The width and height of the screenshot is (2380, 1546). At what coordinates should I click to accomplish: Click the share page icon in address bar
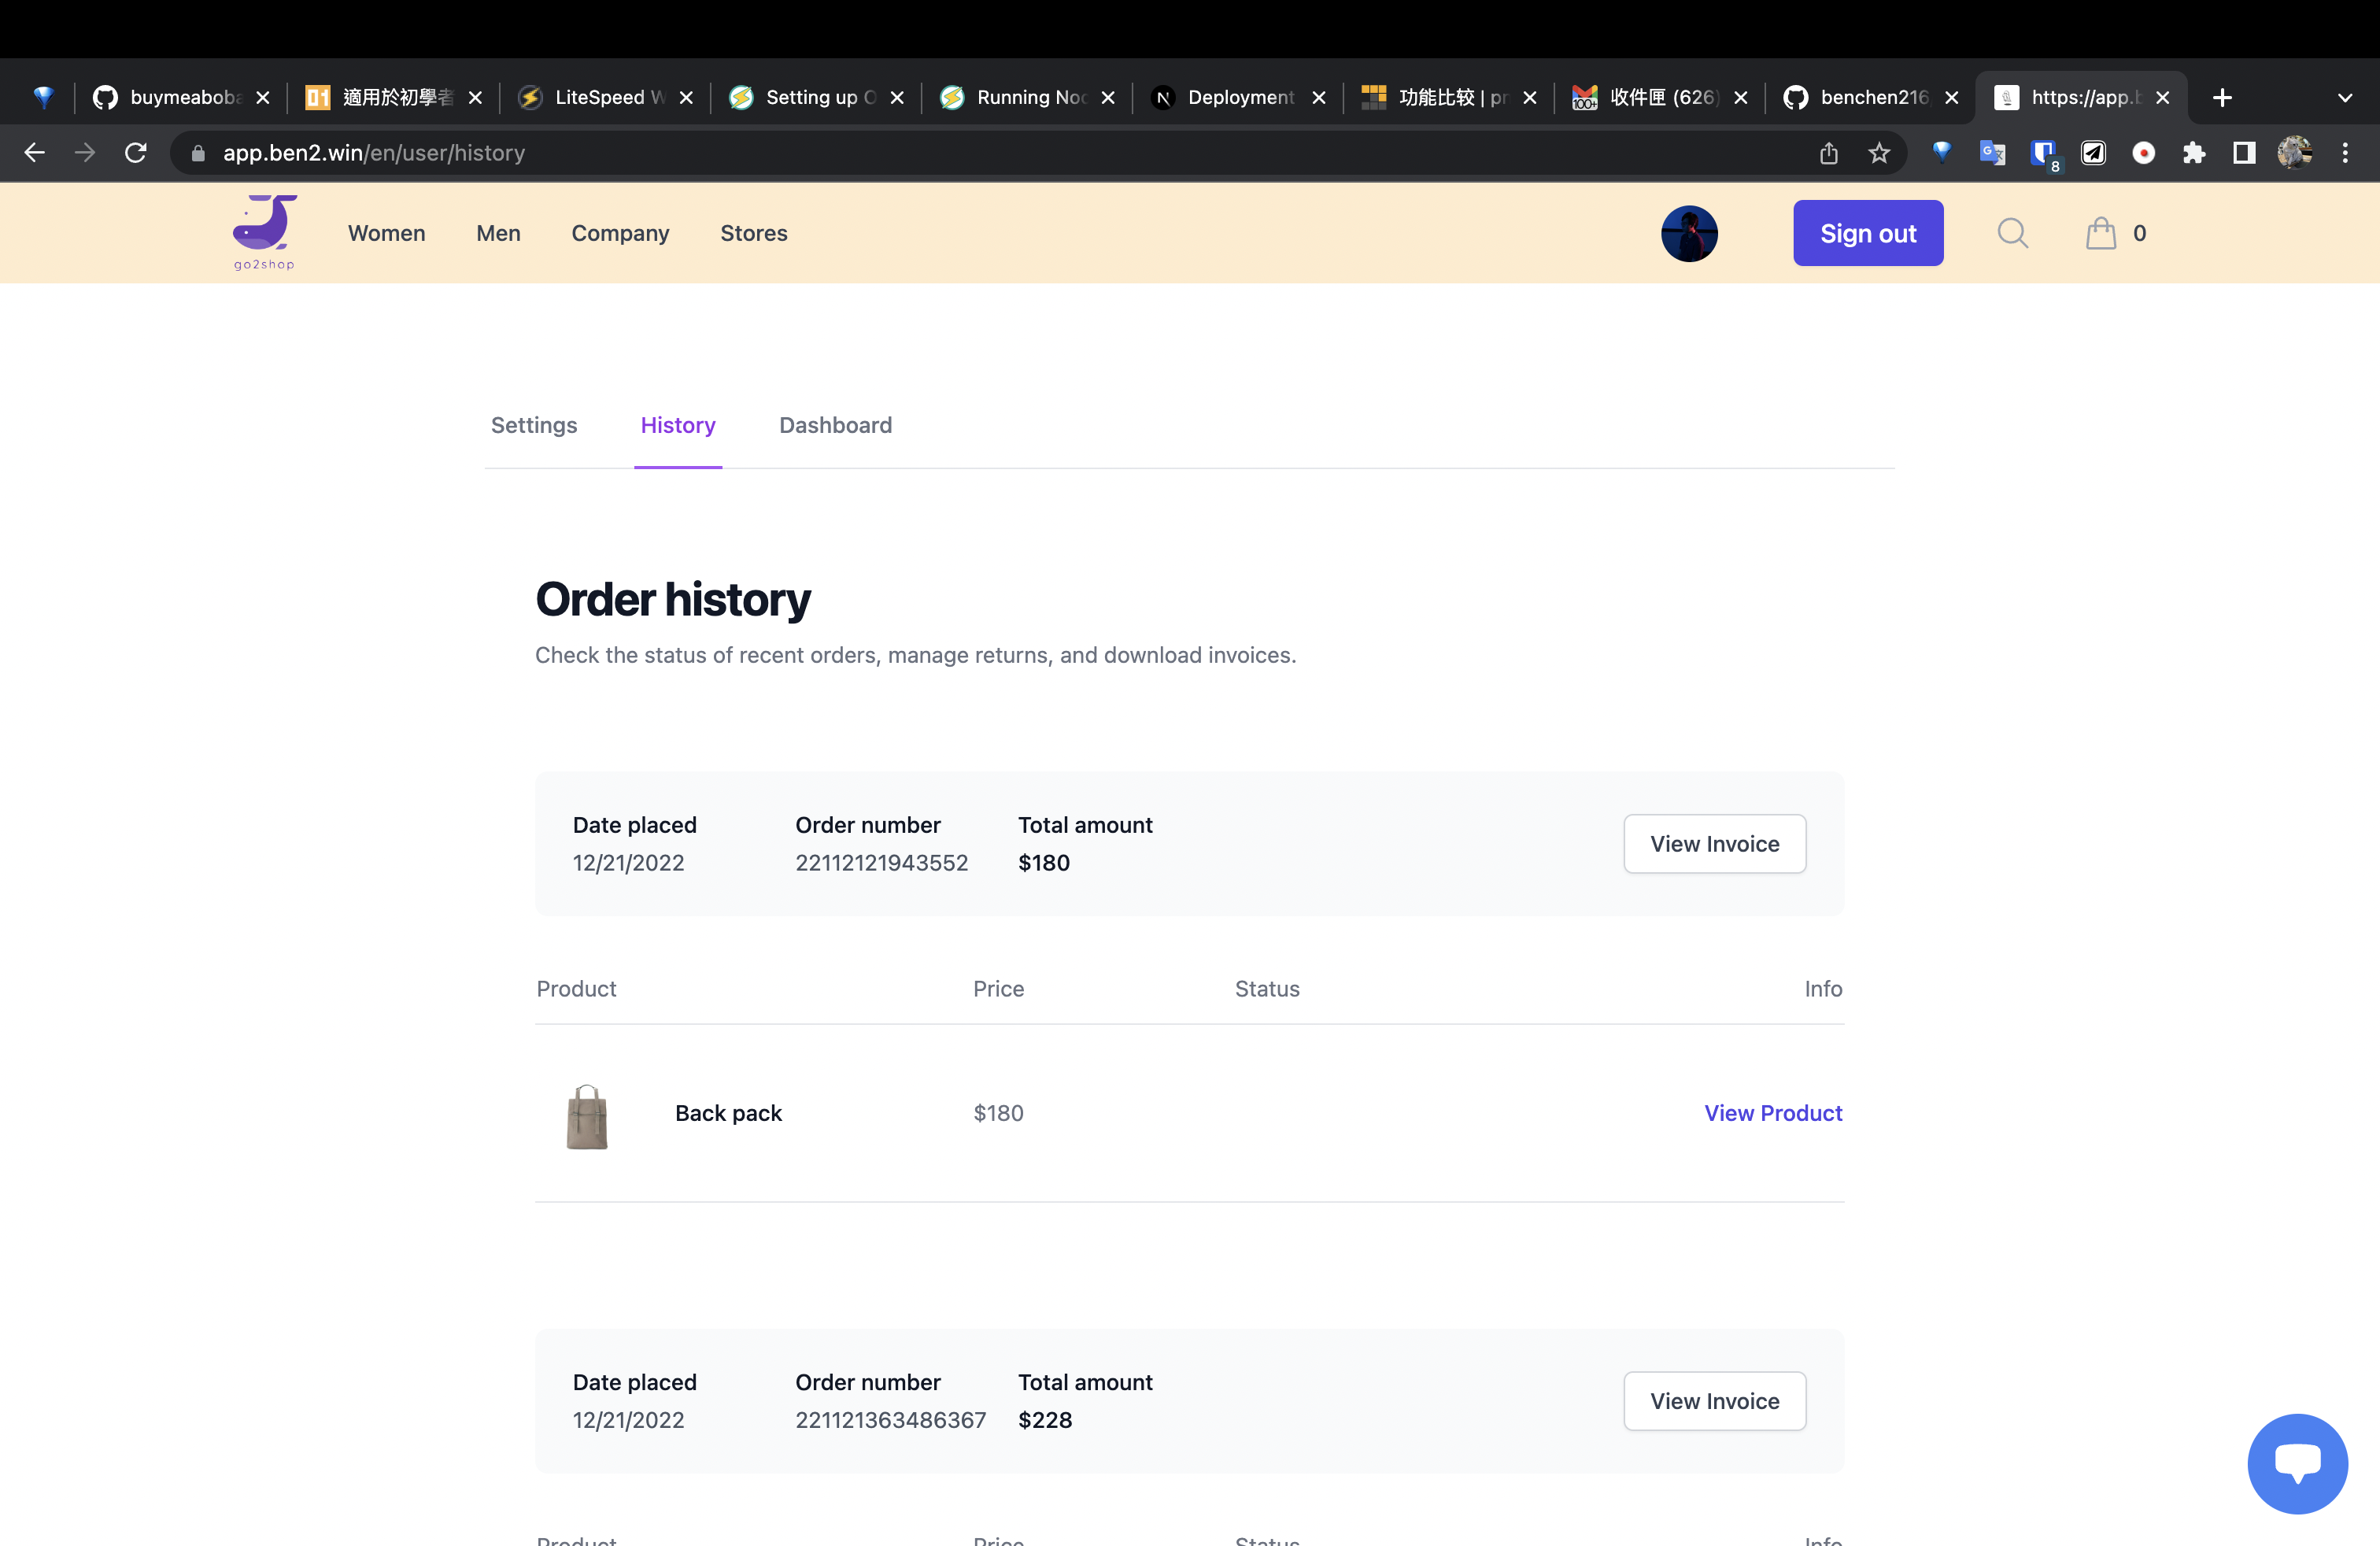coord(1828,153)
